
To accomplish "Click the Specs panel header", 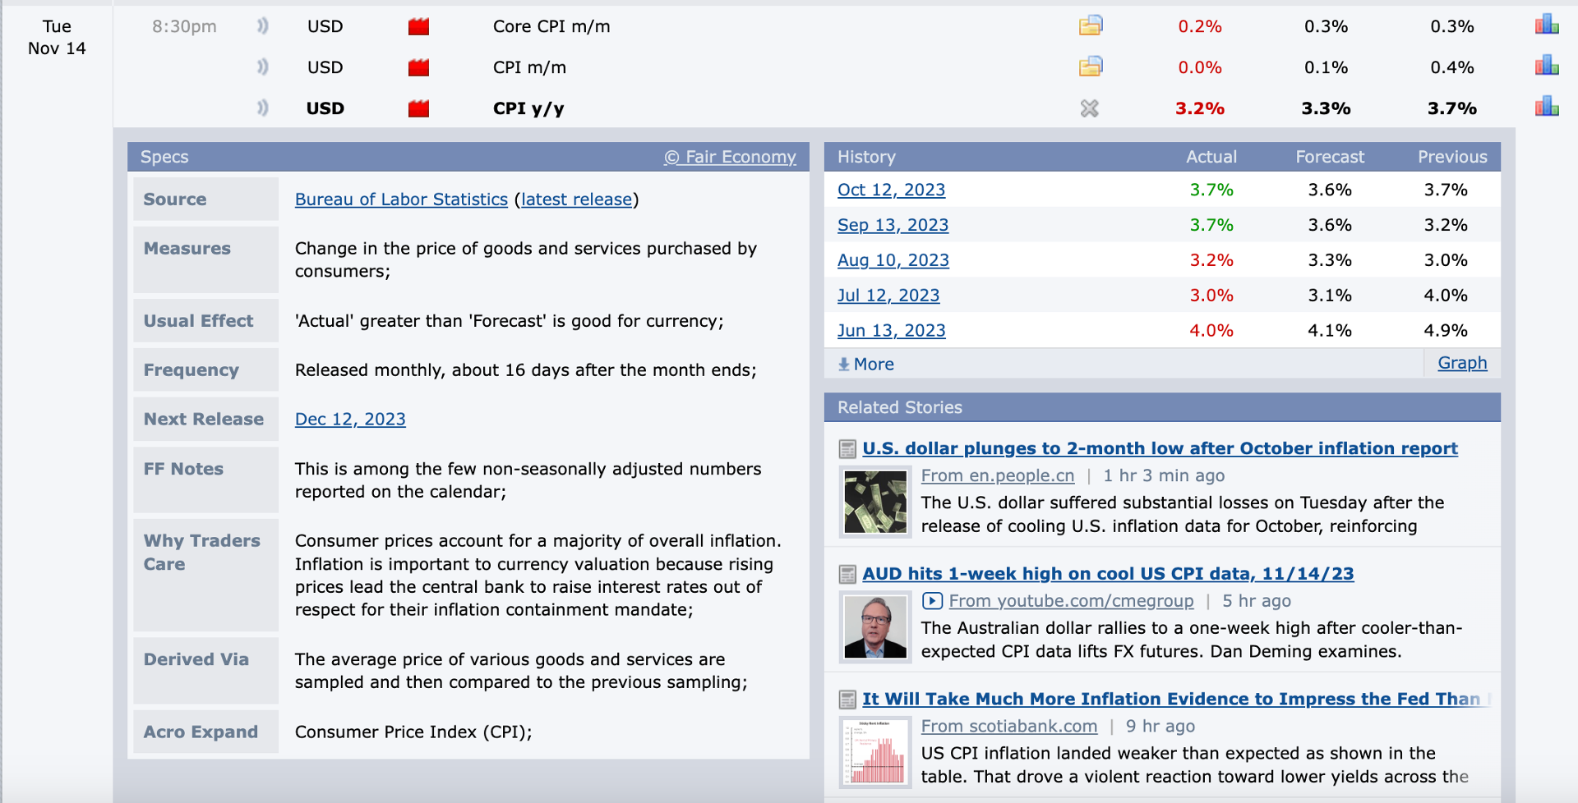I will click(468, 157).
